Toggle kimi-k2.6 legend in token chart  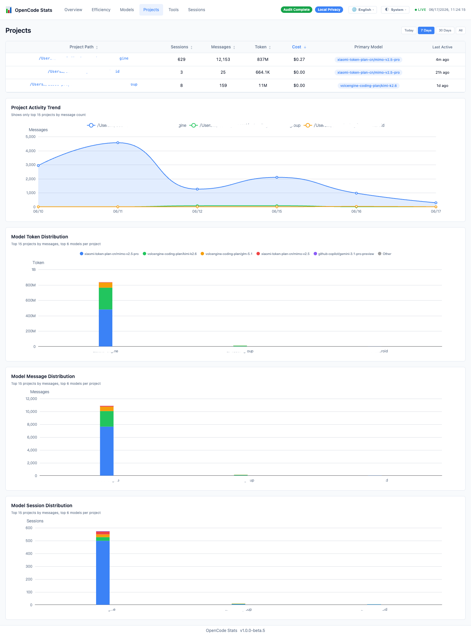pos(170,254)
